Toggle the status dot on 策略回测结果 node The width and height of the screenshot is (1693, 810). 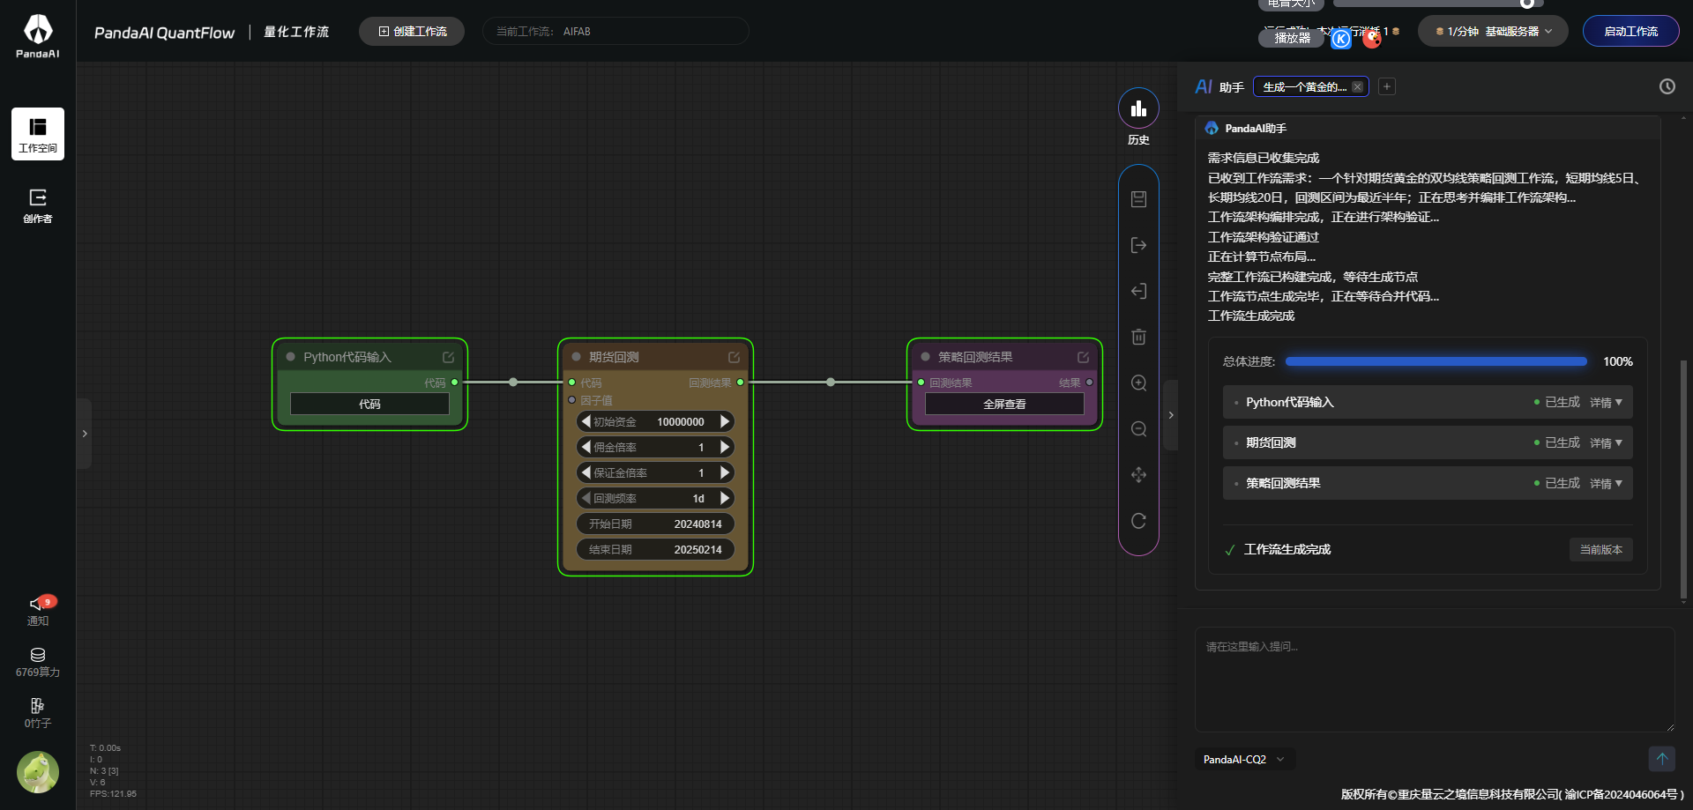click(x=925, y=357)
